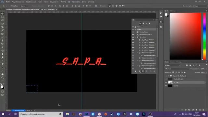Click foreground color swatch in toolbar
208x117 pixels.
[2, 87]
